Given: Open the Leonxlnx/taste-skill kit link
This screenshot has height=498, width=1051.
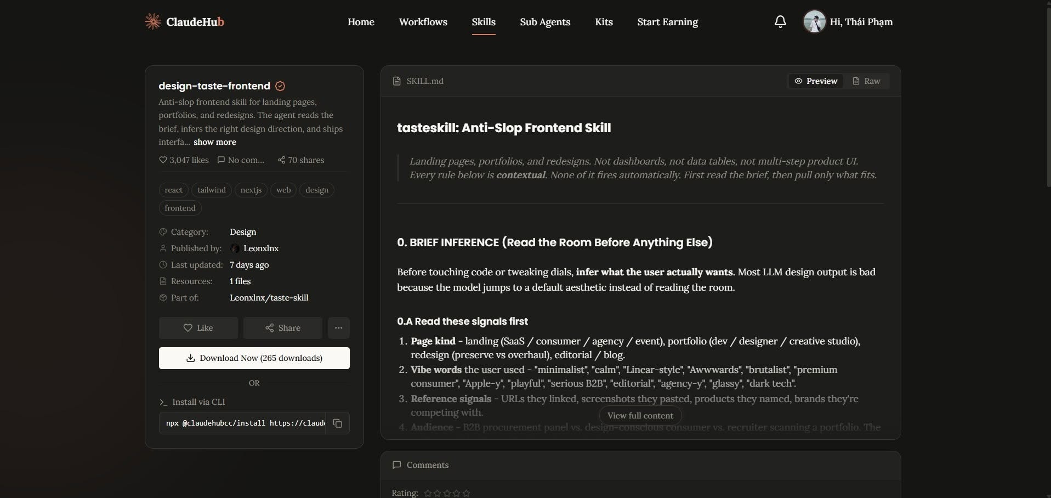Looking at the screenshot, I should coord(269,298).
